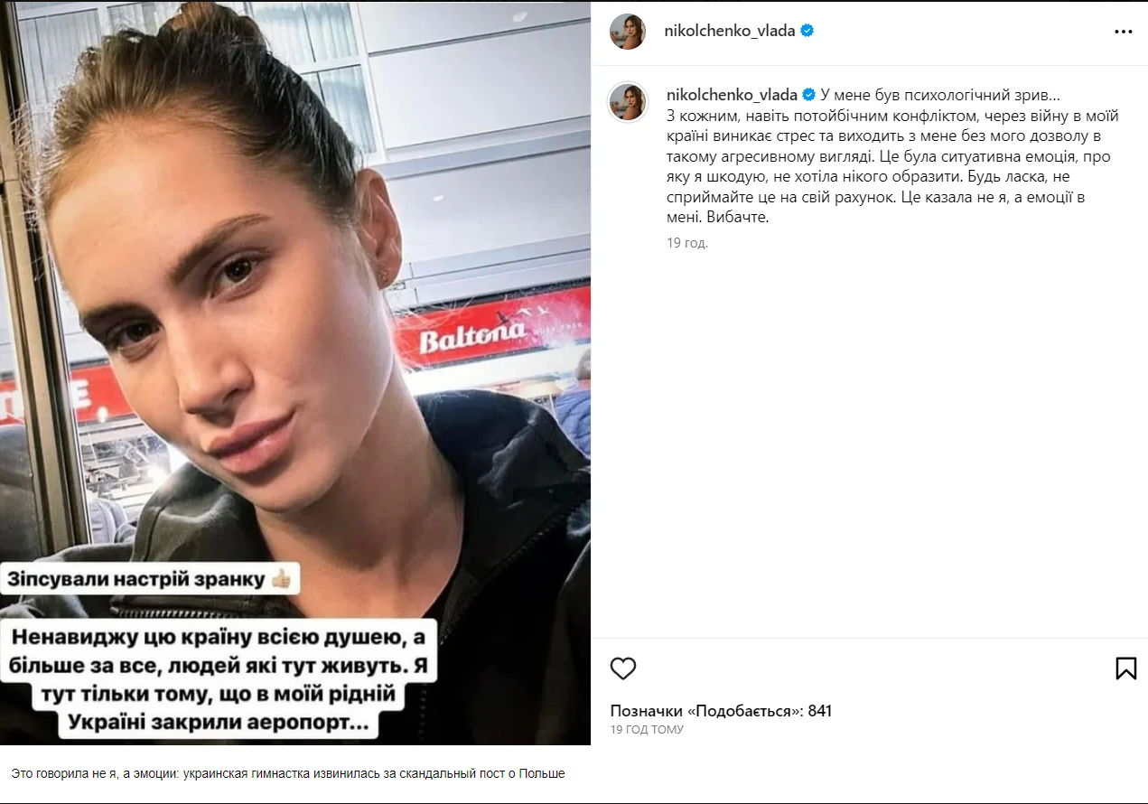Open the profile avatar in the post header
The image size is (1148, 804).
[627, 31]
